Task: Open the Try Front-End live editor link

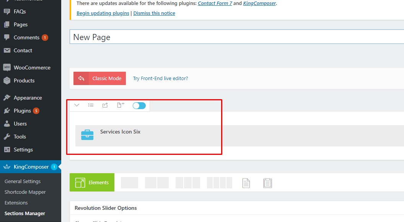Action: tap(160, 79)
